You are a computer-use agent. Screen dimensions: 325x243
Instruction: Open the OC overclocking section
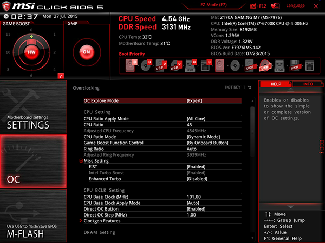point(33,161)
